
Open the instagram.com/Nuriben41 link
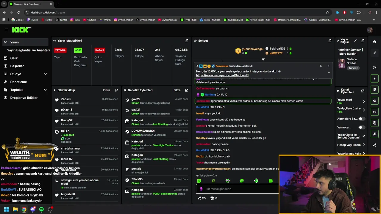pyautogui.click(x=222, y=75)
